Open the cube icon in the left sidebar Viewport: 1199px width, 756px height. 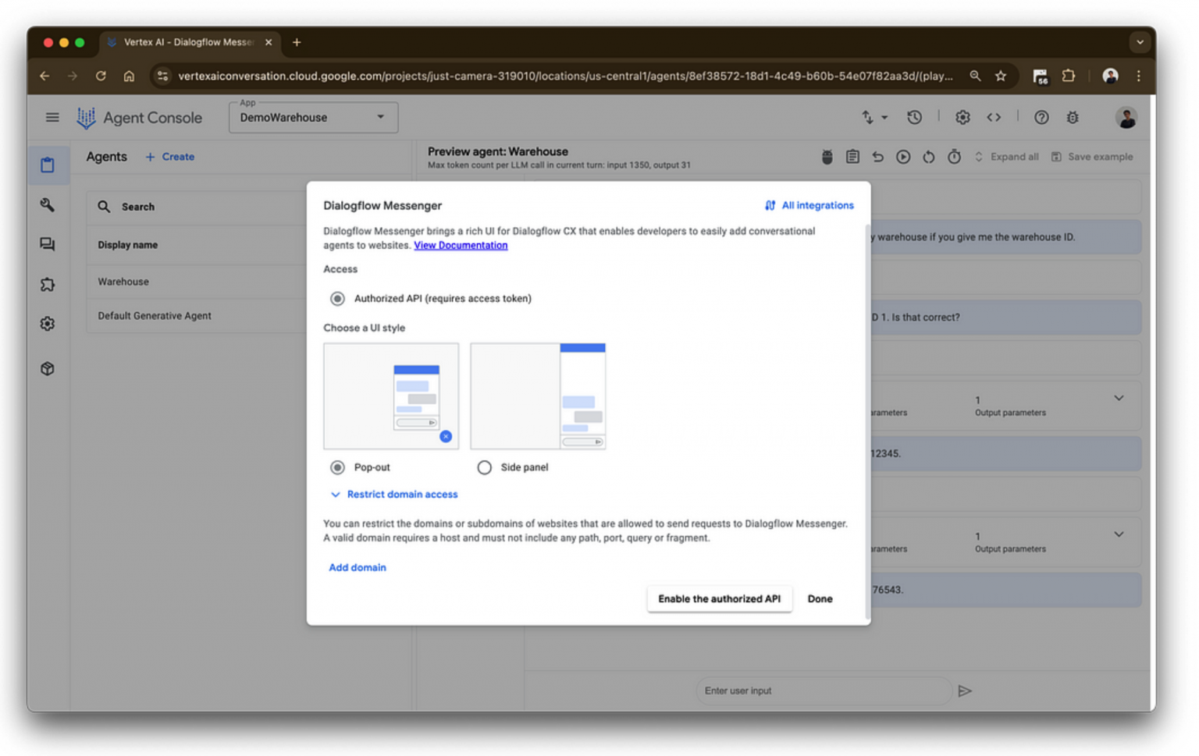(48, 368)
